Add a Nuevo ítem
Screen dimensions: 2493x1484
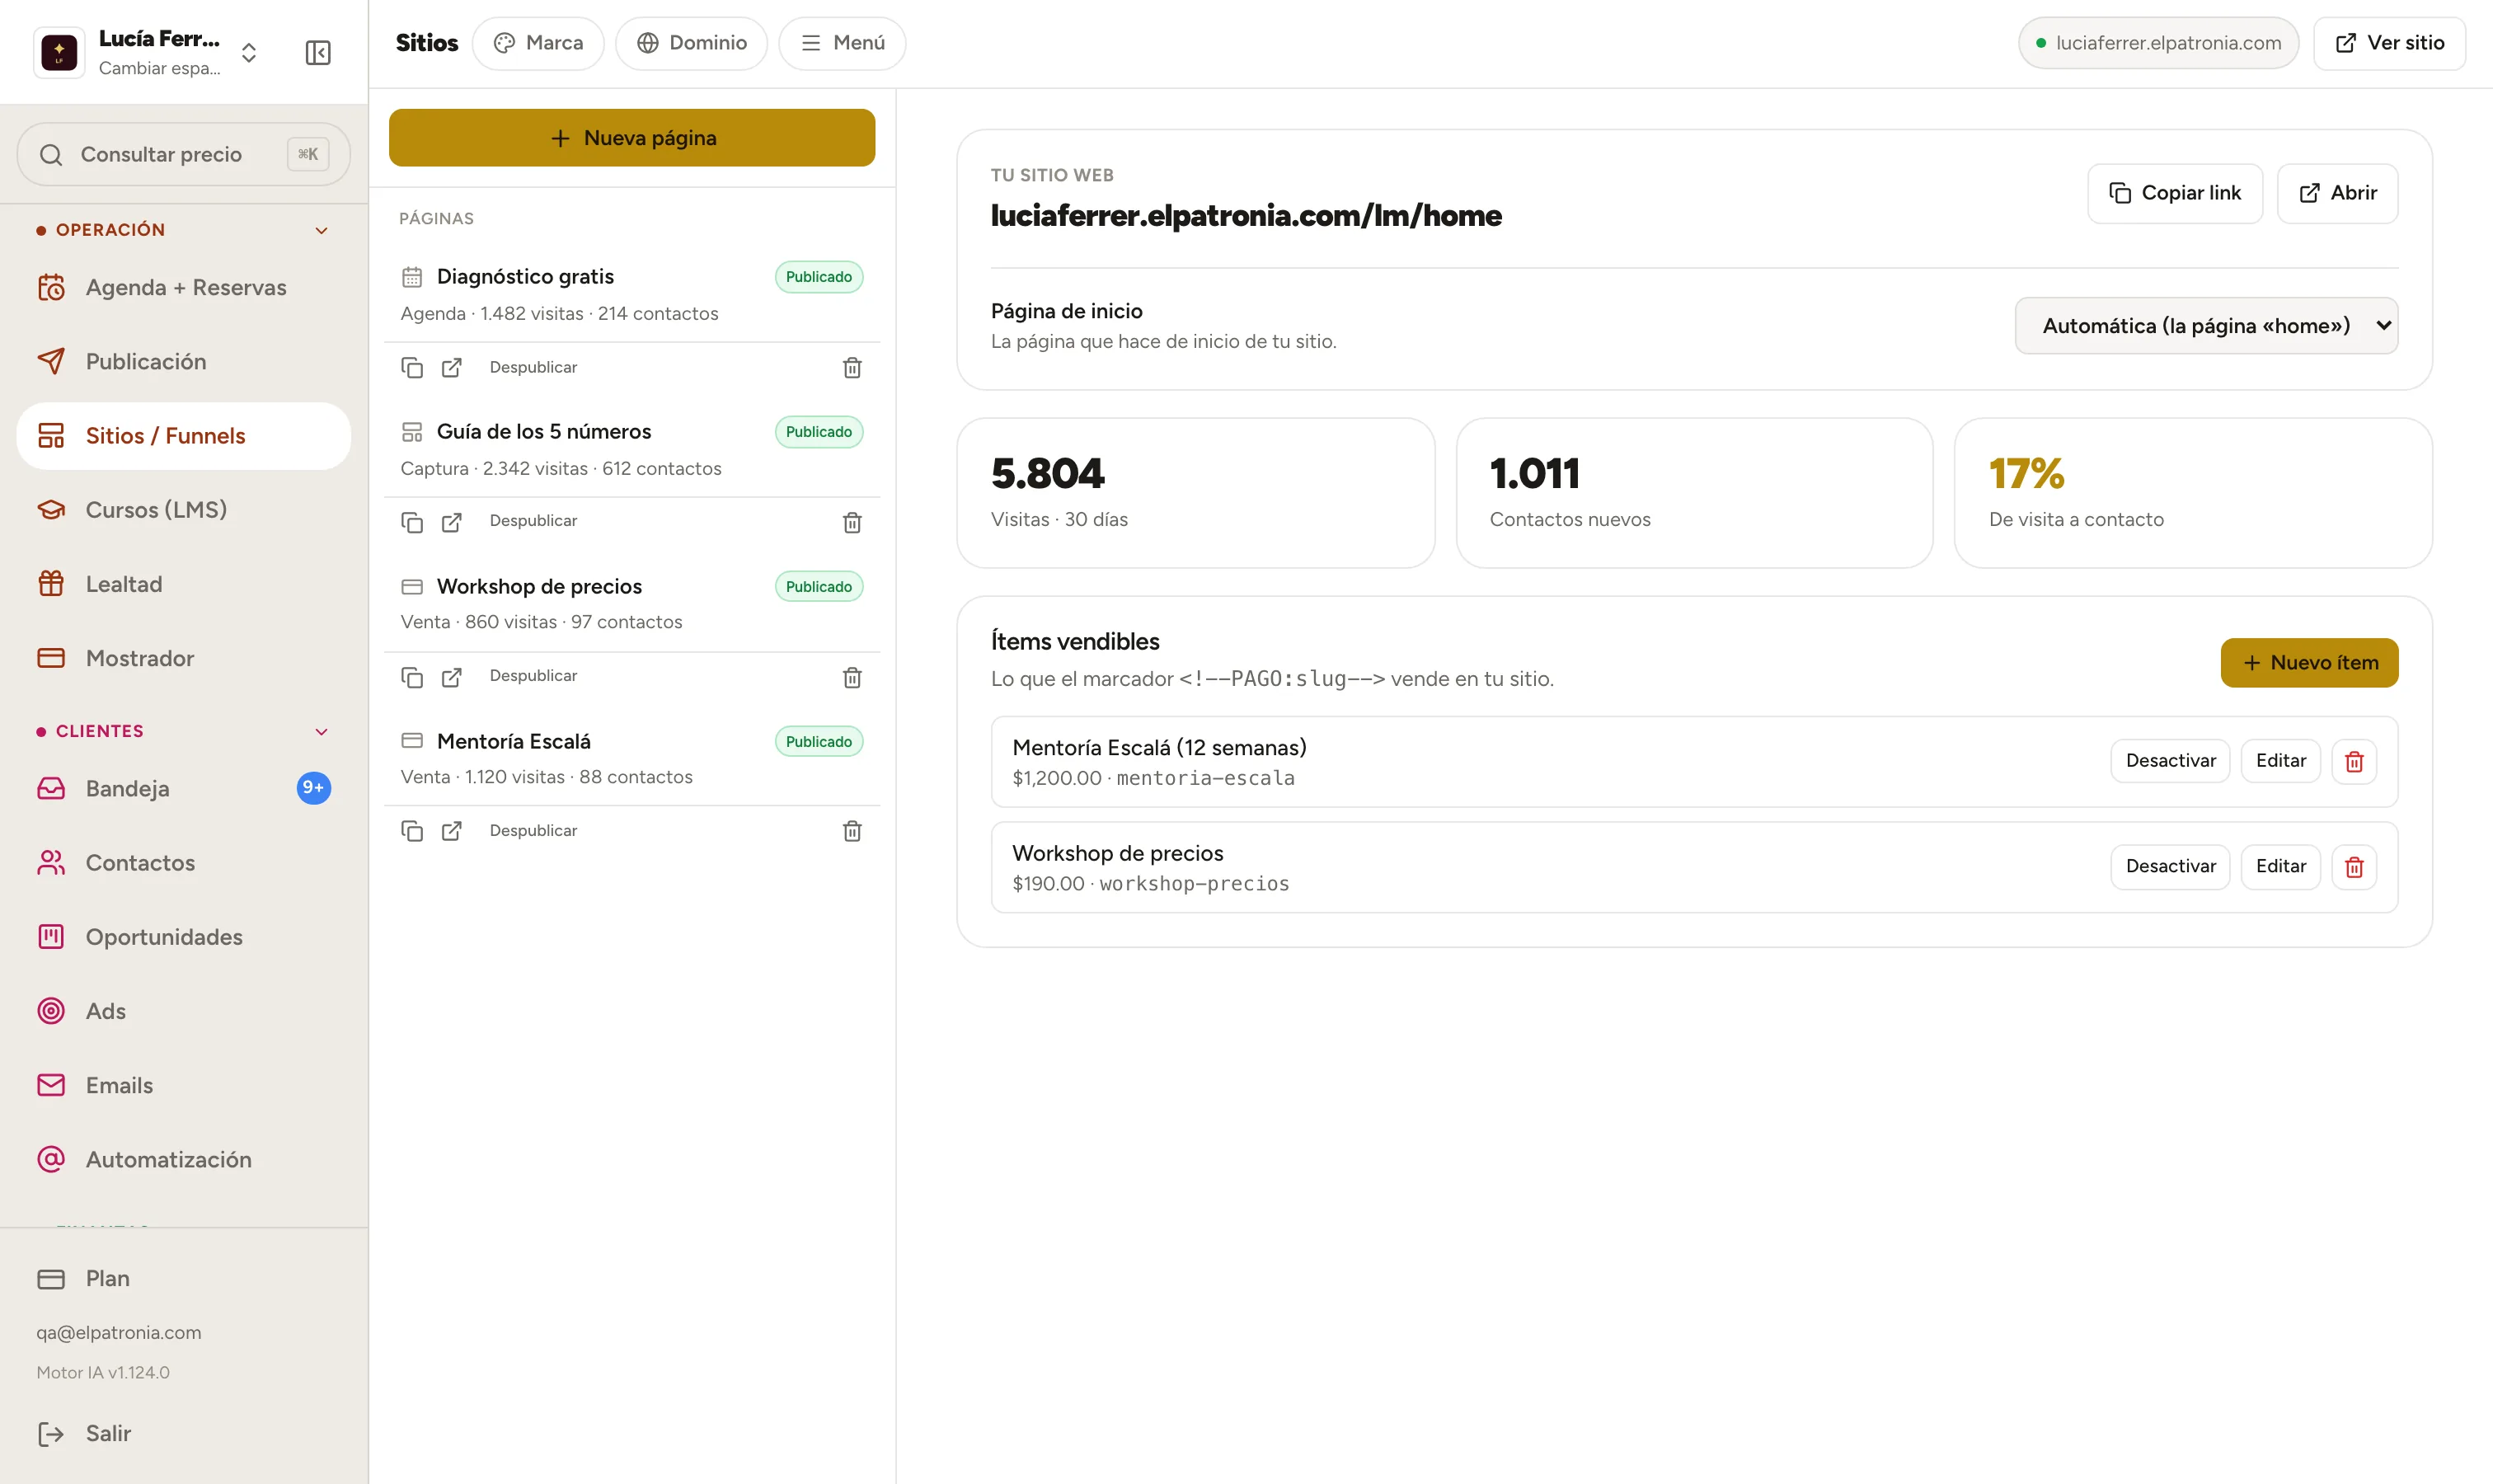2309,663
